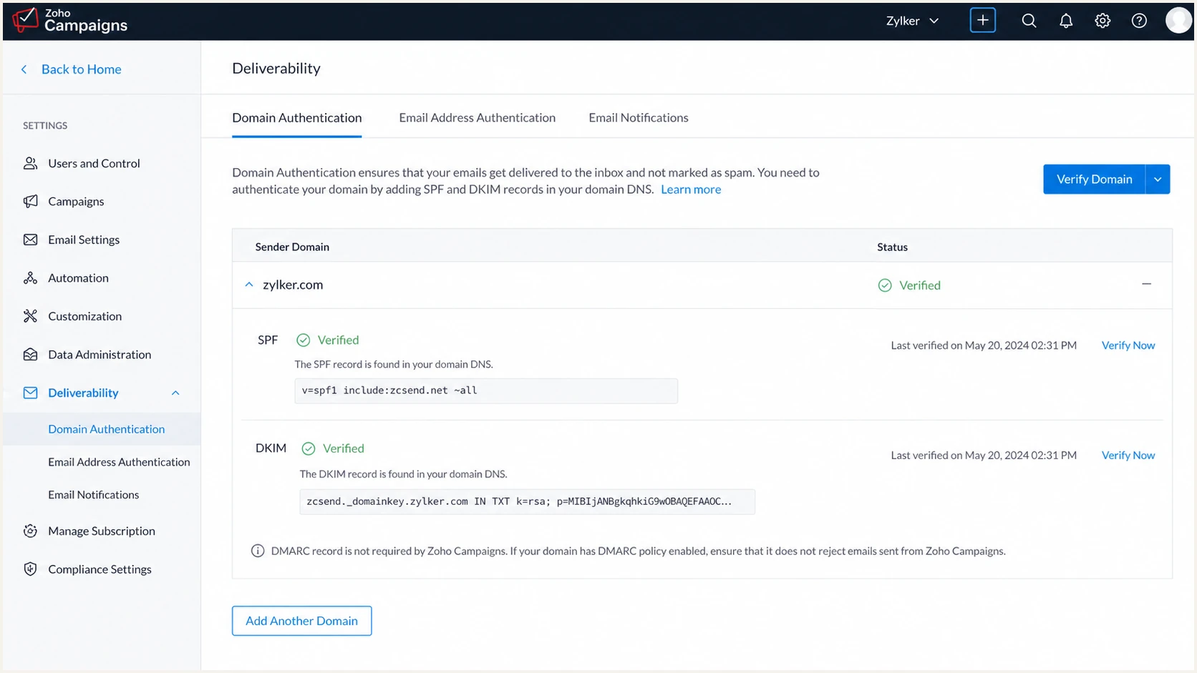Open the user profile avatar
The image size is (1197, 673).
[1178, 20]
